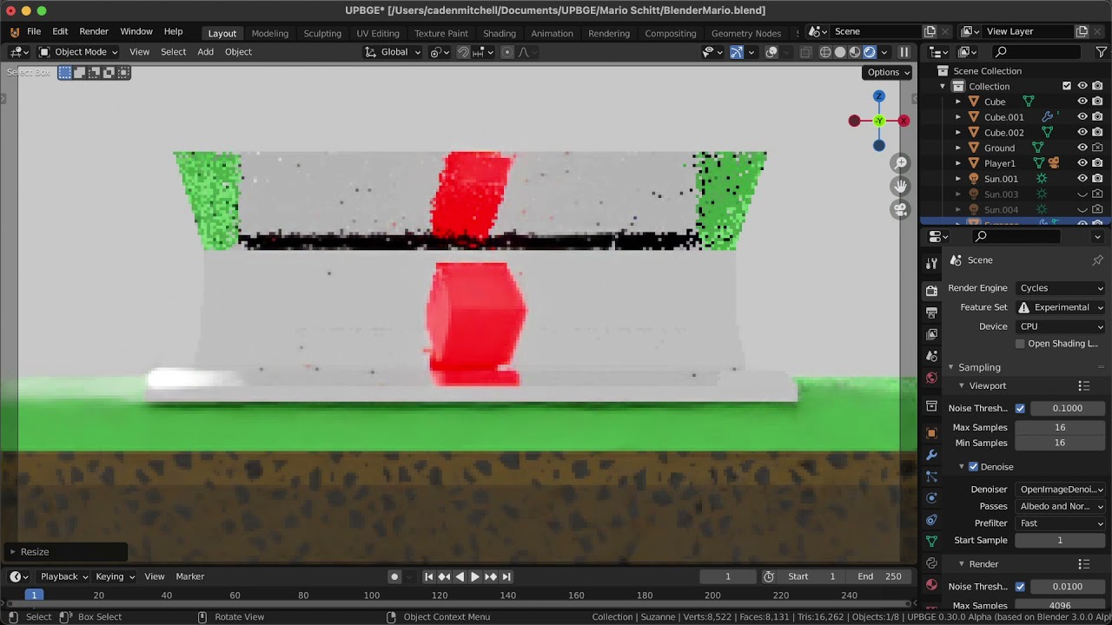Viewport: 1112px width, 625px height.
Task: Open the Keying popover in timeline
Action: (115, 576)
